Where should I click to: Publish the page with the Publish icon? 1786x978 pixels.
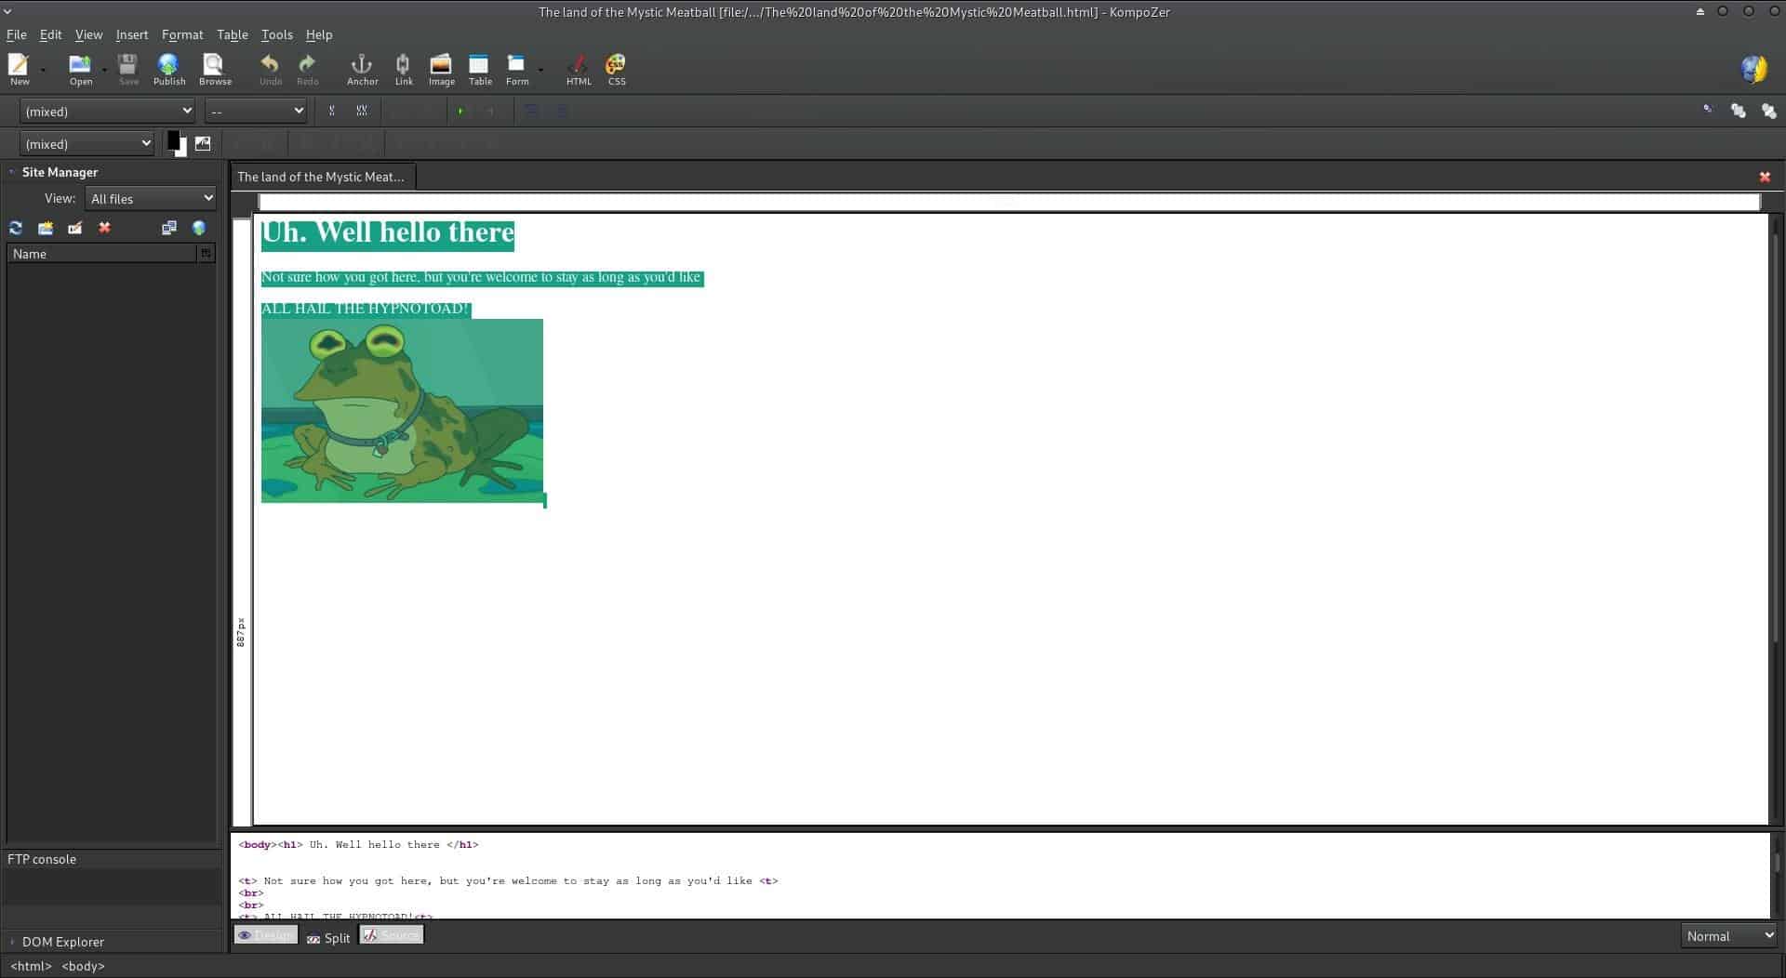[168, 69]
